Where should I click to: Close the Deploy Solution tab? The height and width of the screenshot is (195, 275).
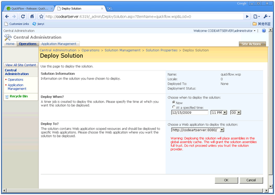(x=102, y=8)
